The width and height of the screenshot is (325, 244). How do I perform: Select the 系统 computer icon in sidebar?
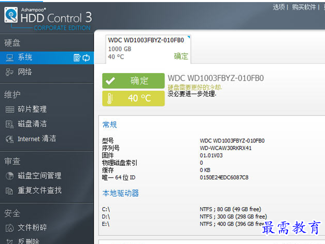(9, 58)
